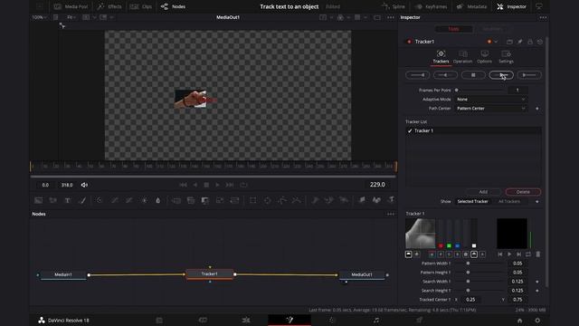
Task: Show Selected Tracker only
Action: click(x=472, y=201)
